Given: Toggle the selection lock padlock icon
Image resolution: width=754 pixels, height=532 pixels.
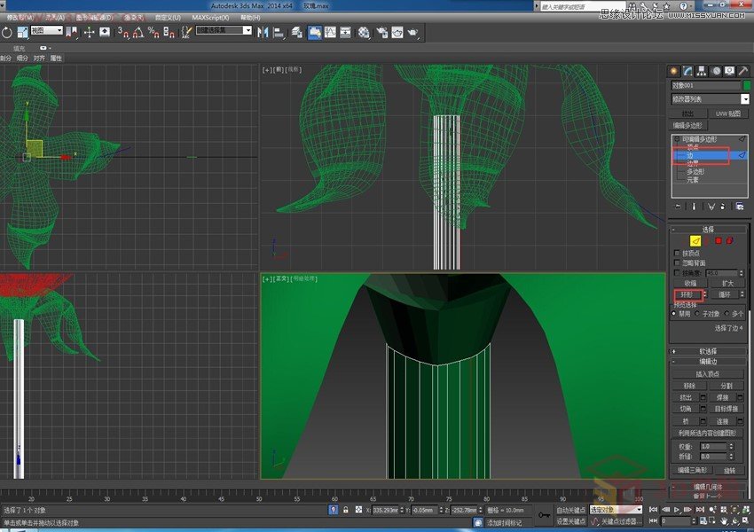Looking at the screenshot, I should pyautogui.click(x=345, y=510).
